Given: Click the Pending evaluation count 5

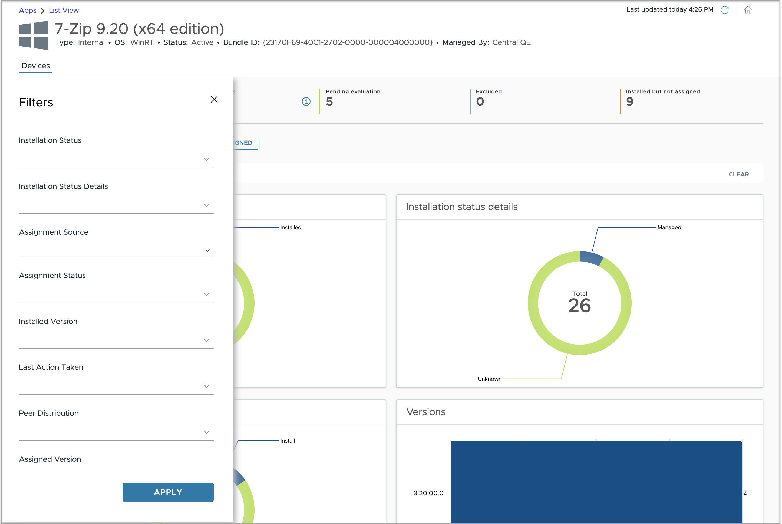Looking at the screenshot, I should 329,101.
